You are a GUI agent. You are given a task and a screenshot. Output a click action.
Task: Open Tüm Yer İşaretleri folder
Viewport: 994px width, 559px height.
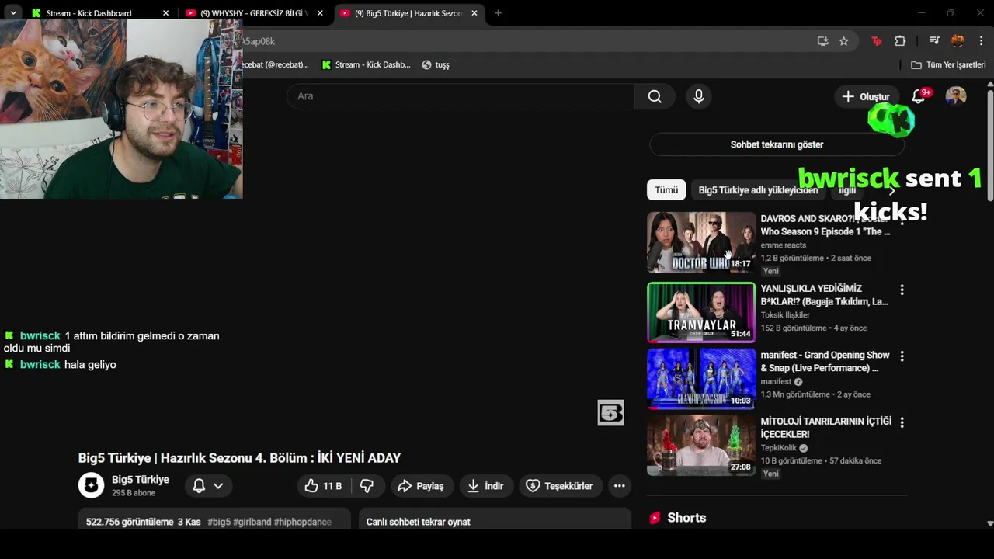948,65
